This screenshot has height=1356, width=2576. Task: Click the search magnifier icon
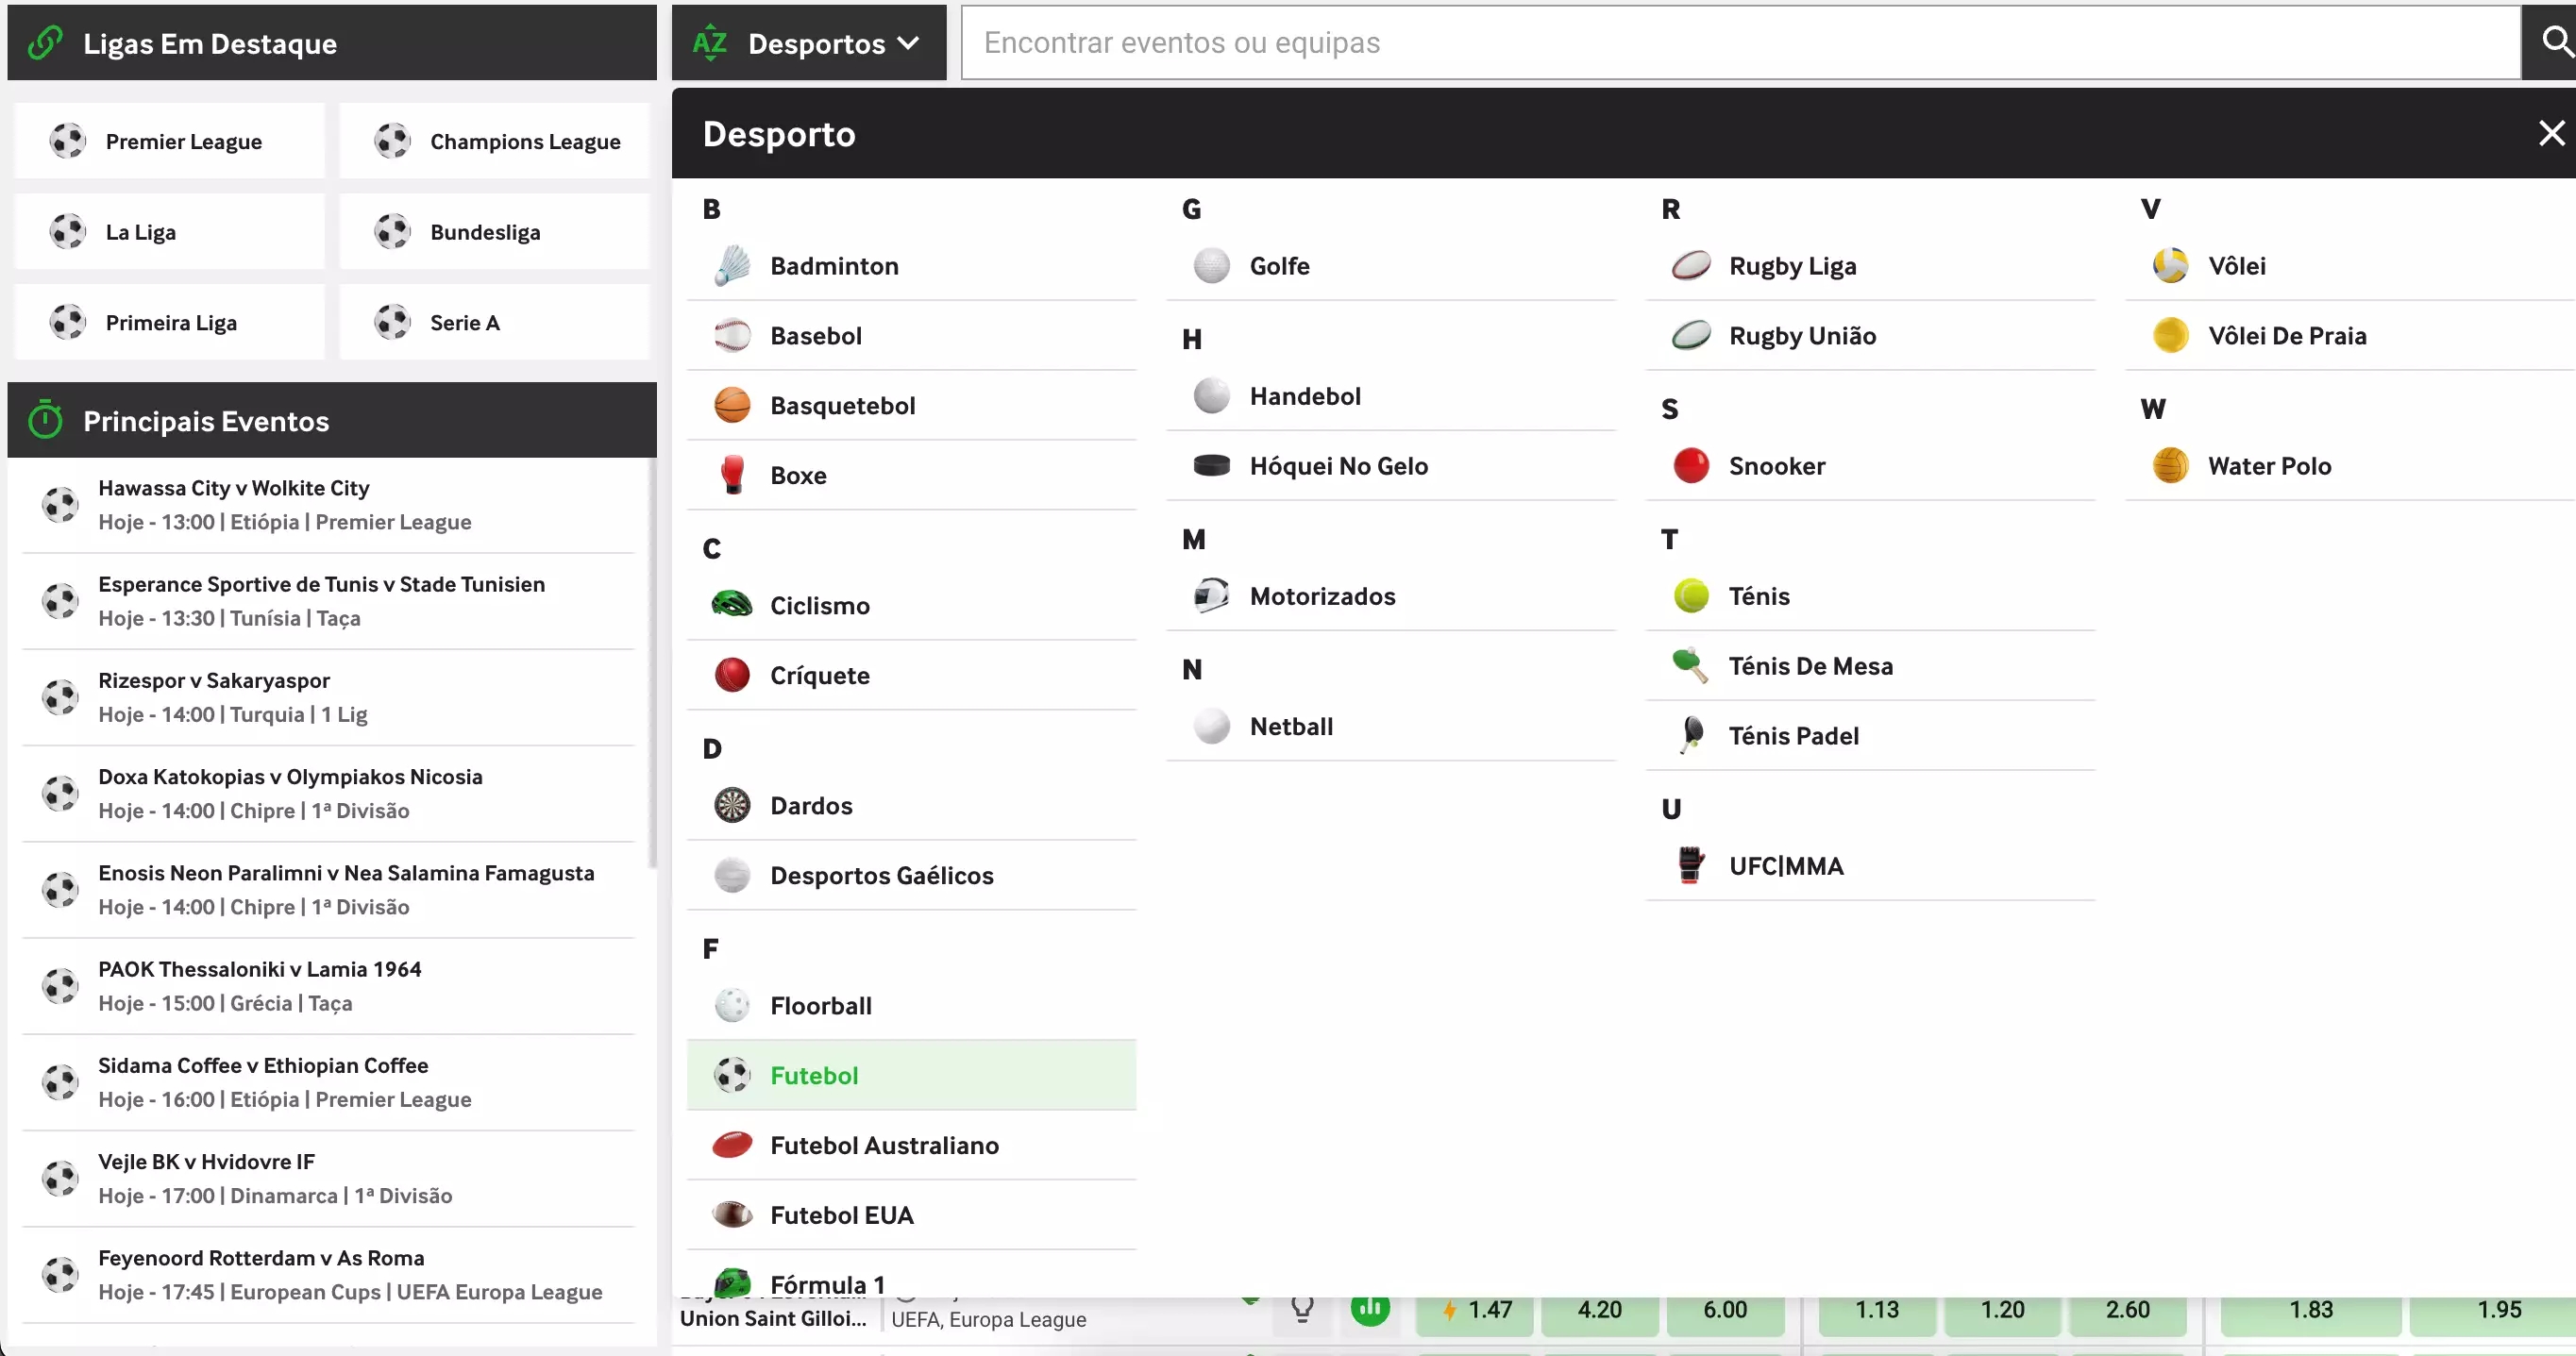click(x=2556, y=42)
